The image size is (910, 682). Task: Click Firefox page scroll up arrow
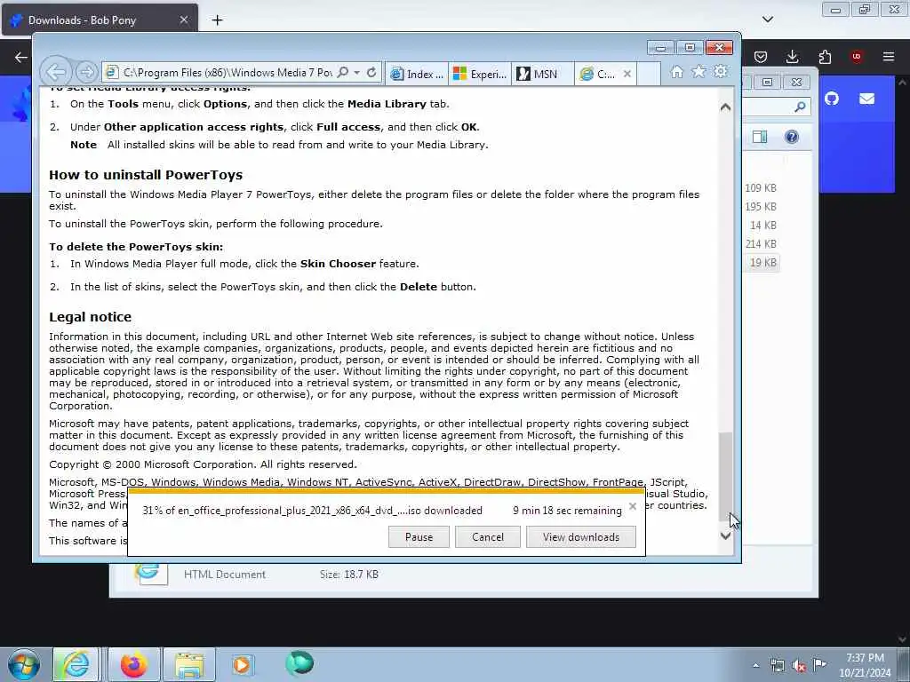click(903, 83)
